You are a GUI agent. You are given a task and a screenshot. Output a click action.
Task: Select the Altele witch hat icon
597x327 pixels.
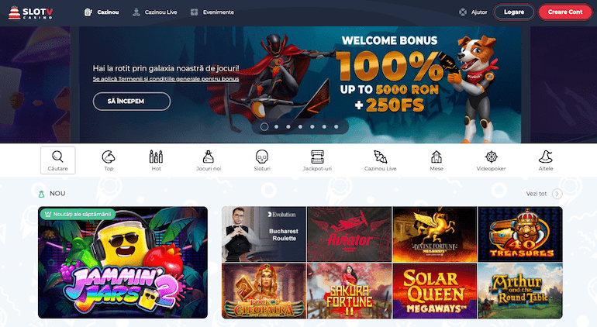pyautogui.click(x=546, y=157)
